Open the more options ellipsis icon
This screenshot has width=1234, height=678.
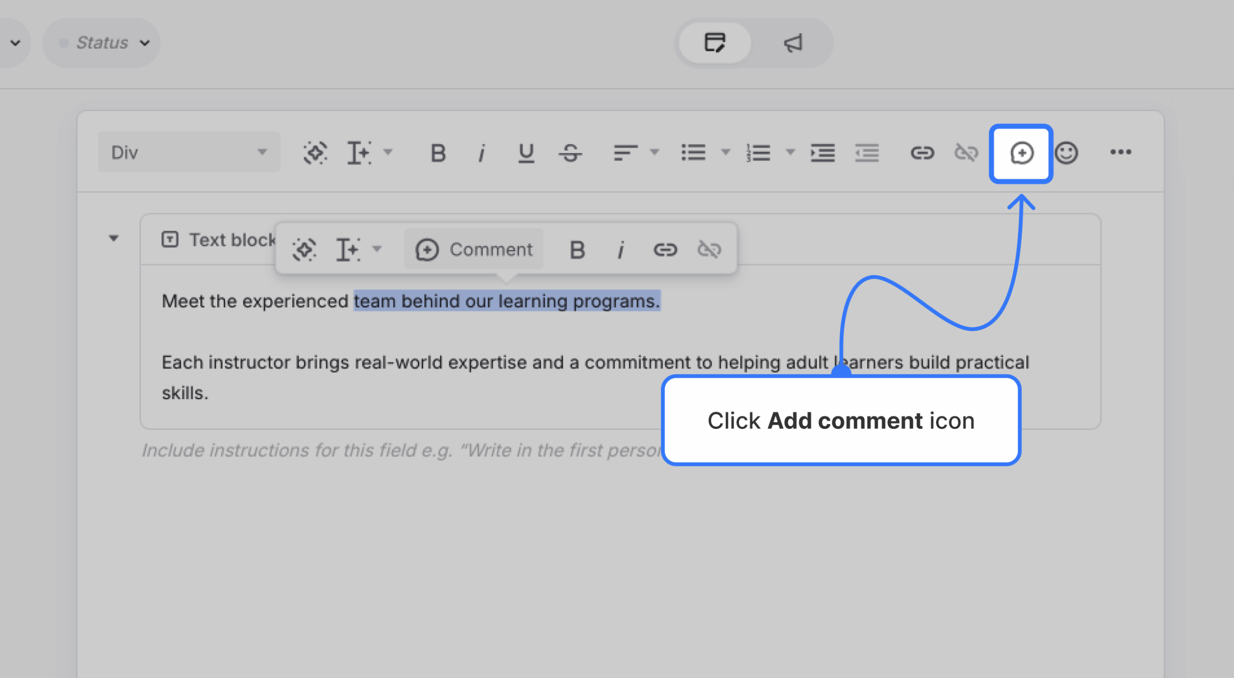coord(1121,152)
